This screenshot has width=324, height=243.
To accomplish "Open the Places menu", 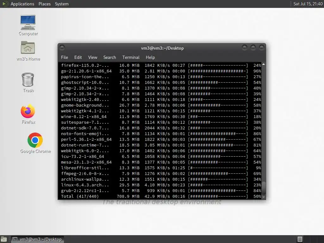I will click(x=44, y=4).
